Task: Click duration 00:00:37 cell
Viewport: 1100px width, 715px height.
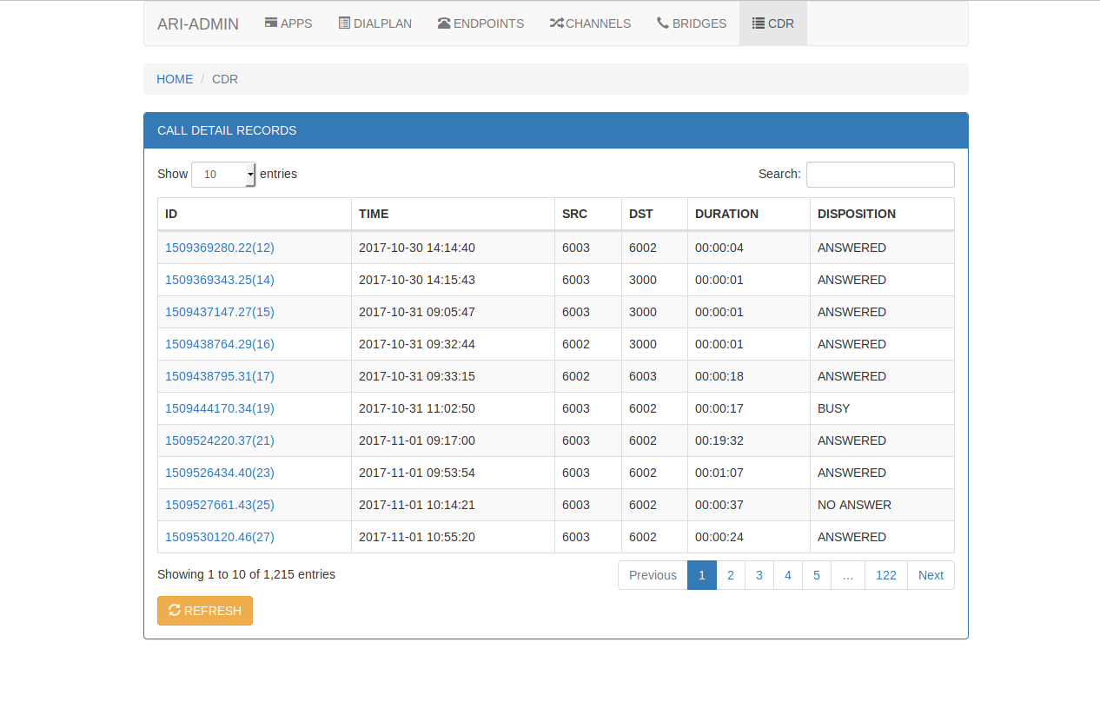Action: point(749,505)
